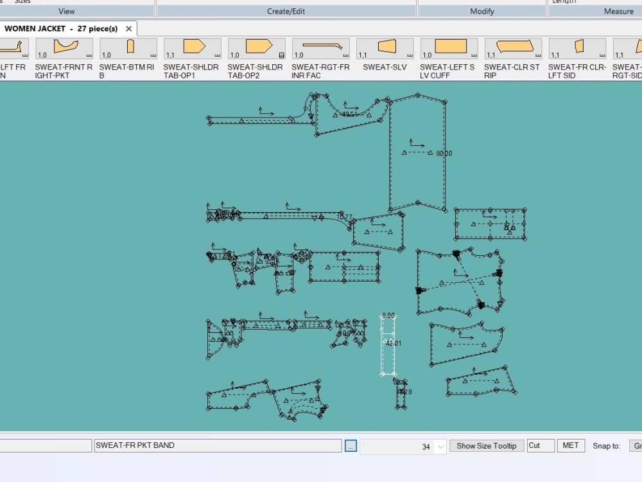
Task: Switch to the WOMEN JACKET 27 piece(s) tab
Action: (x=61, y=29)
